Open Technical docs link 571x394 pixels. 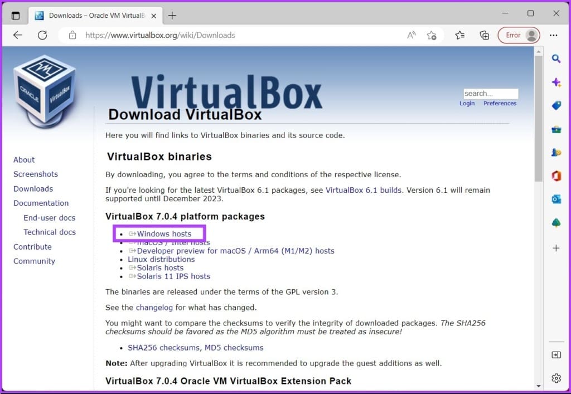[50, 232]
